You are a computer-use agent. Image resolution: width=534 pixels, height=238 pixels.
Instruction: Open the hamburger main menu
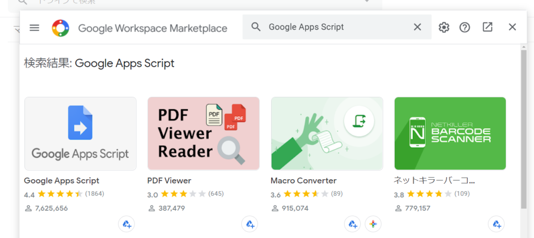pyautogui.click(x=34, y=28)
